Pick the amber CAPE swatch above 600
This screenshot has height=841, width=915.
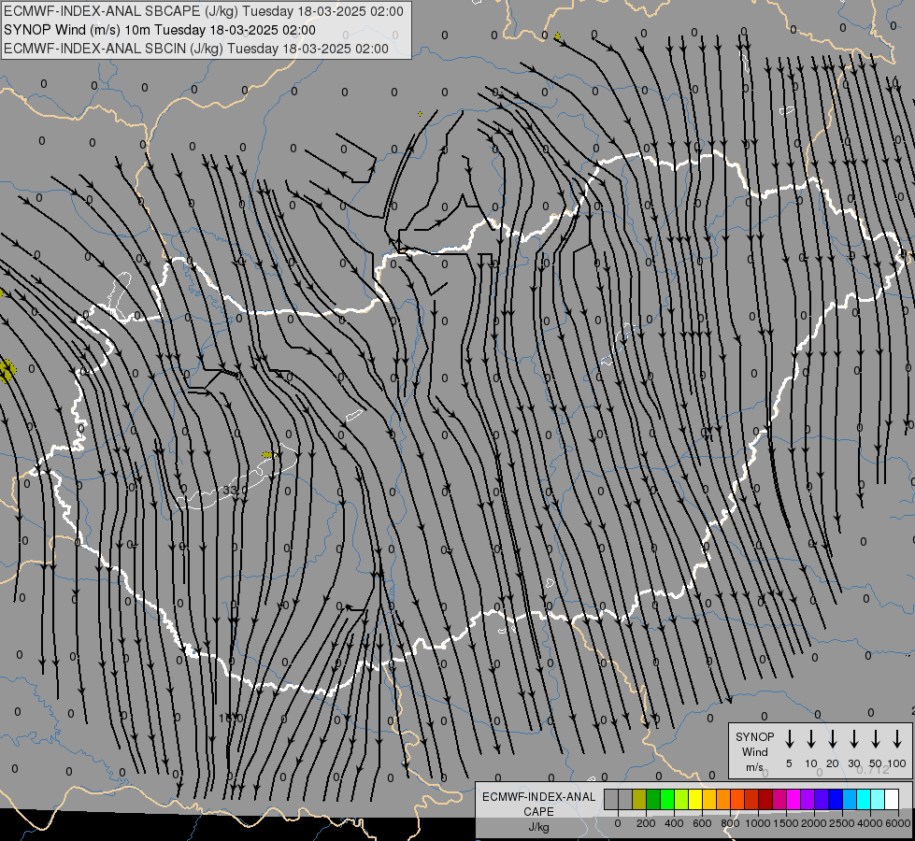[x=709, y=799]
